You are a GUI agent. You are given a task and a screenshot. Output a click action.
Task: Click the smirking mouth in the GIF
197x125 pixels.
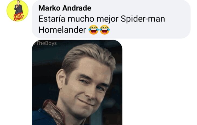point(86,102)
